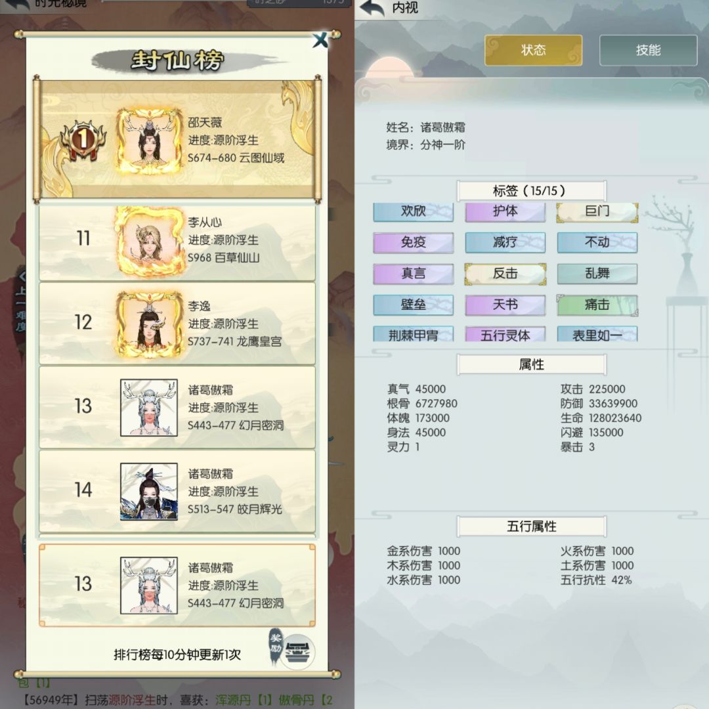Tap the highlighted own-rank row at bottom

177,586
